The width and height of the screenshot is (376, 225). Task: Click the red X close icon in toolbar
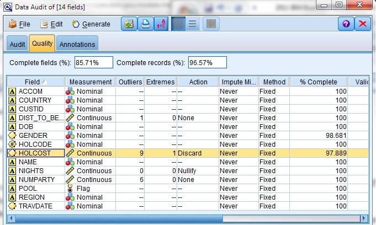[362, 24]
